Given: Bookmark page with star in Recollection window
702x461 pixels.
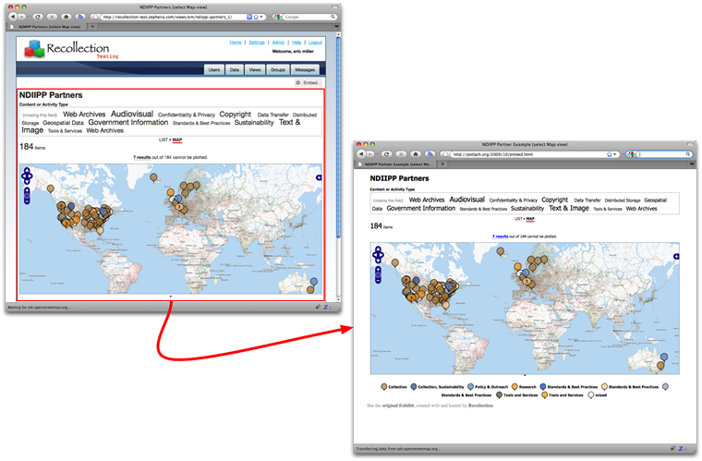Looking at the screenshot, I should coord(256,17).
